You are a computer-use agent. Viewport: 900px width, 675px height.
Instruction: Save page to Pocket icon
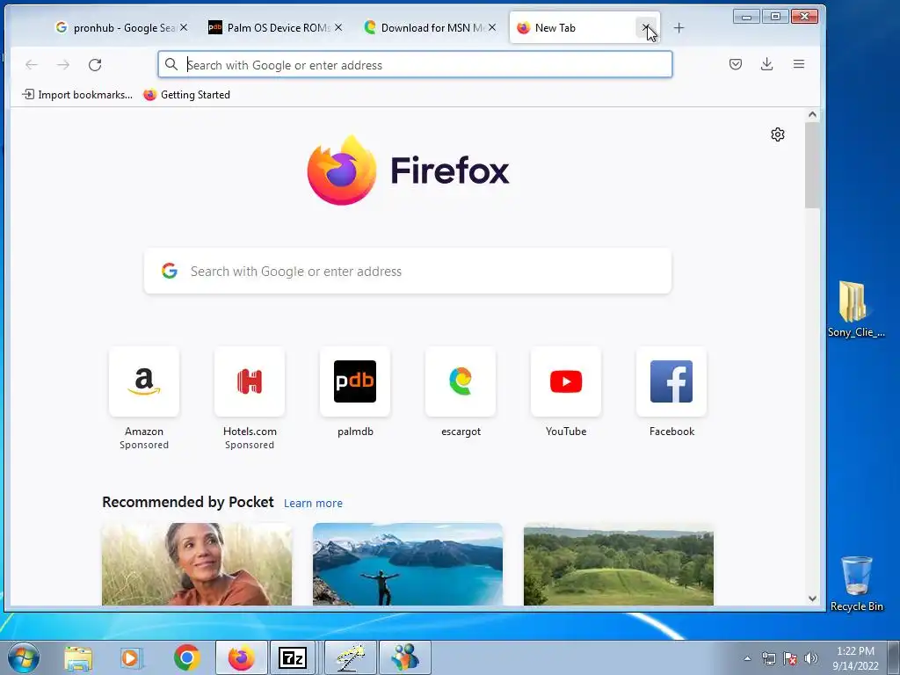click(x=736, y=64)
